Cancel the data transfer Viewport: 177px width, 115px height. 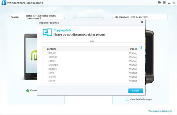point(136,91)
